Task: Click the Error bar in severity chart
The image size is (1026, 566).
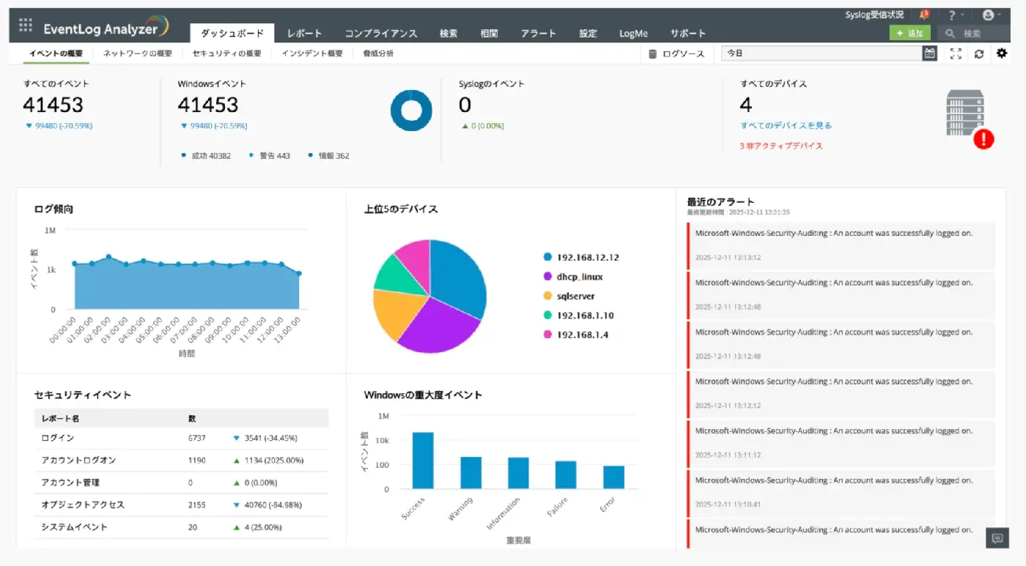Action: coord(614,477)
